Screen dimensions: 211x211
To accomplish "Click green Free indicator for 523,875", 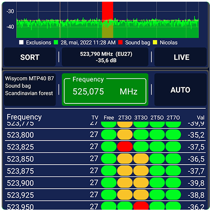I will click(109, 171).
